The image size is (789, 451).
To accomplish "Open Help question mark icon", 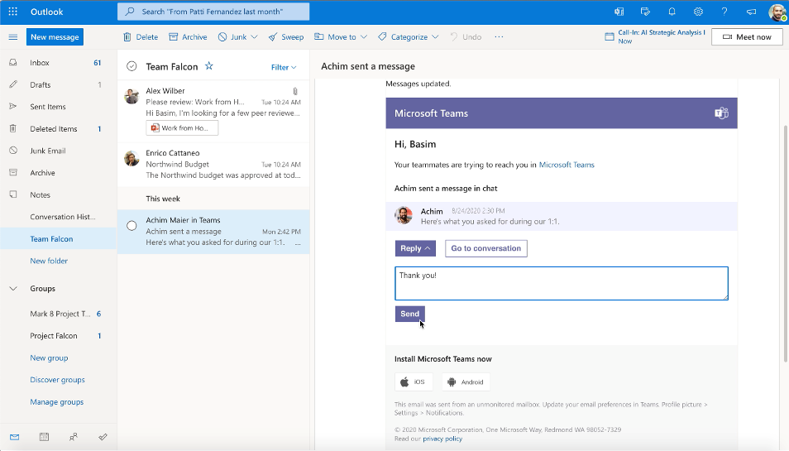I will pos(724,12).
